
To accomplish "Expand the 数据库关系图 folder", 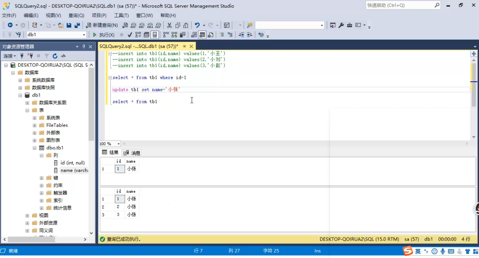I will [x=27, y=103].
